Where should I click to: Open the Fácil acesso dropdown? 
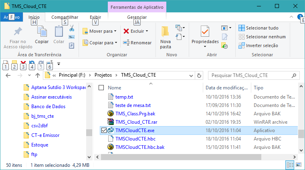[x=180, y=37]
